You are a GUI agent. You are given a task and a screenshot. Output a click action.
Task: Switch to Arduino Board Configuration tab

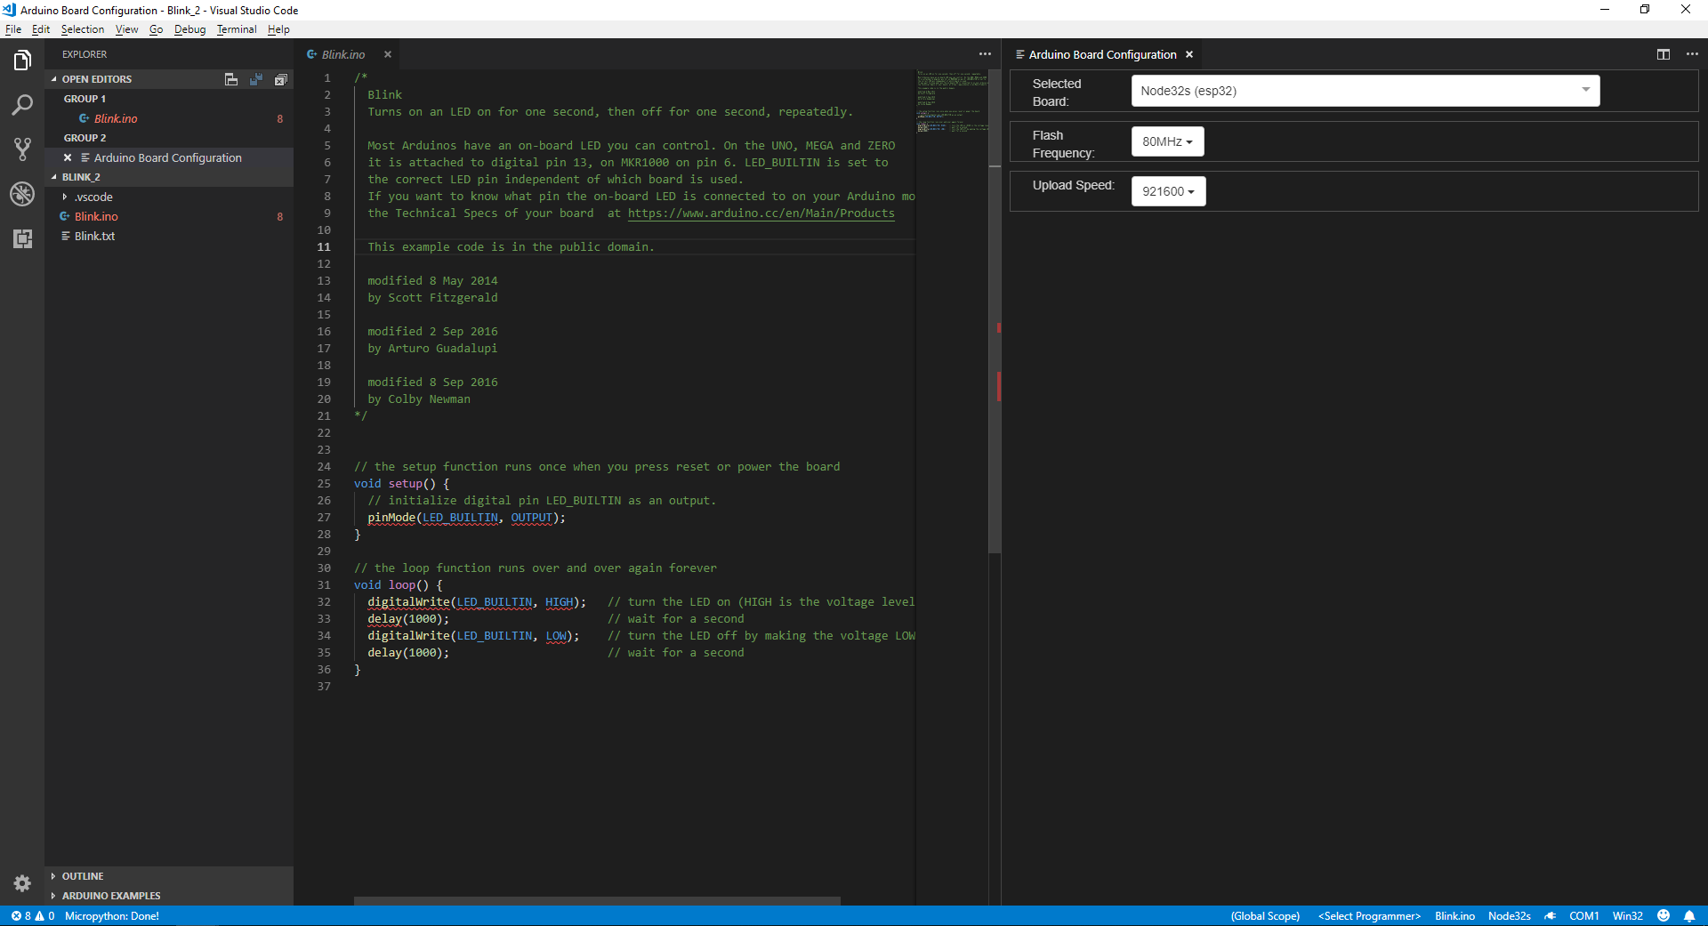pyautogui.click(x=1102, y=54)
